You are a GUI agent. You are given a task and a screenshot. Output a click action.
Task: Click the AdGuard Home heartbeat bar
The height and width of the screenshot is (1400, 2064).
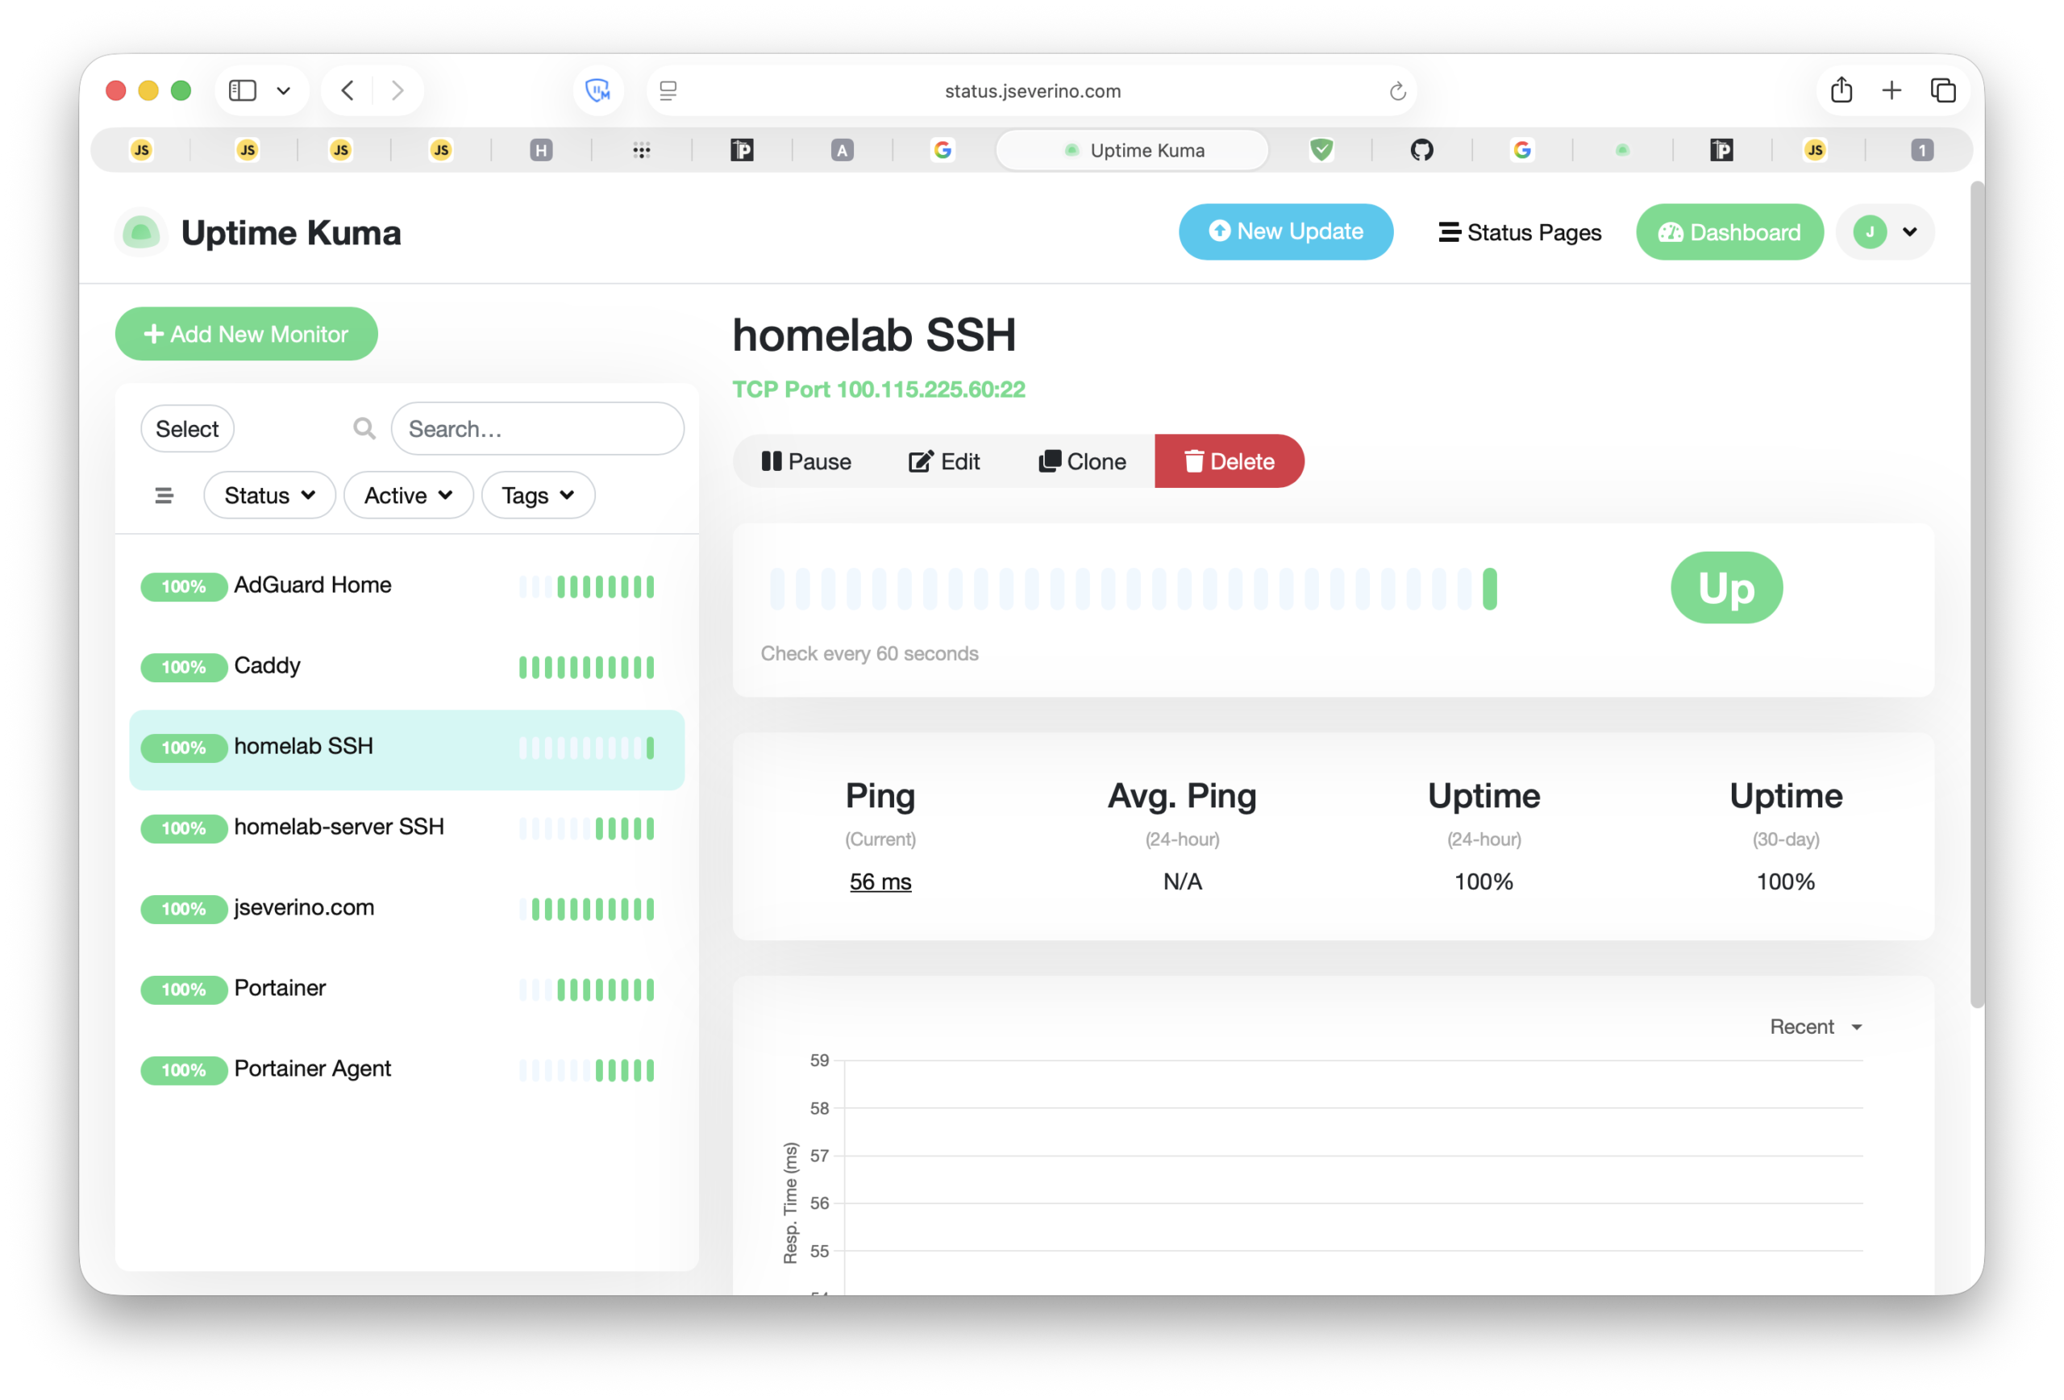tap(587, 586)
